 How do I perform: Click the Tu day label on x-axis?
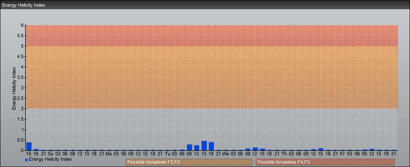point(168,154)
